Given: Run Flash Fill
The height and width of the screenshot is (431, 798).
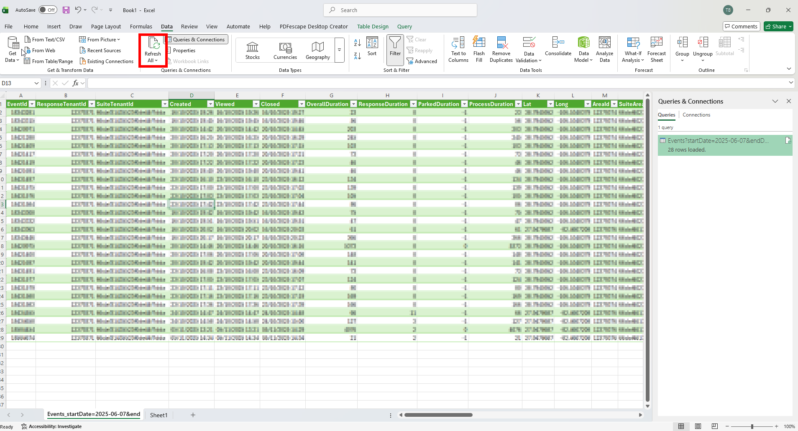Looking at the screenshot, I should tap(479, 50).
